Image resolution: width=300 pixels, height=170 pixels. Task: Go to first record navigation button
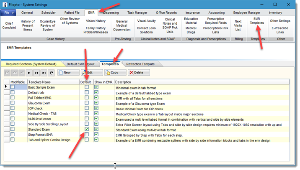[x=7, y=73]
